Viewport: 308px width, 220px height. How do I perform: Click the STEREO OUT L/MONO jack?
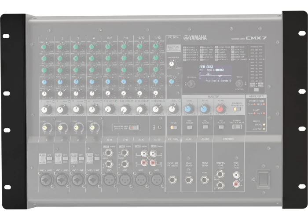pyautogui.click(x=220, y=174)
